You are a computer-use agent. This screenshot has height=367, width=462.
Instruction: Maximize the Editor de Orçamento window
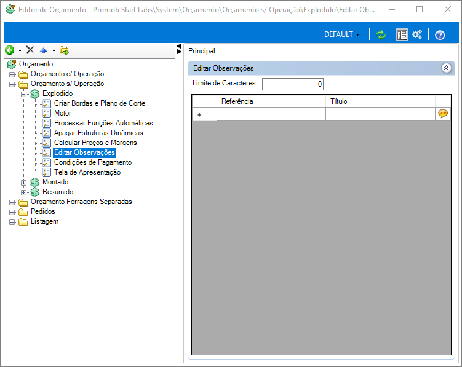(420, 9)
